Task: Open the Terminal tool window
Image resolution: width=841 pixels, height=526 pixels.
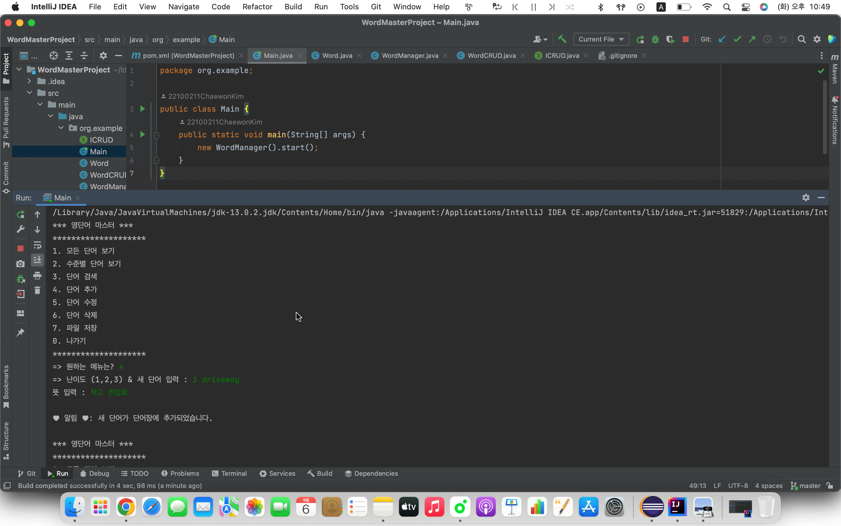Action: (229, 473)
